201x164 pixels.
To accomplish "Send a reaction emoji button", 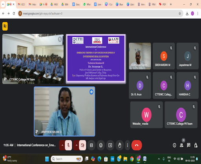I will coord(100,145).
